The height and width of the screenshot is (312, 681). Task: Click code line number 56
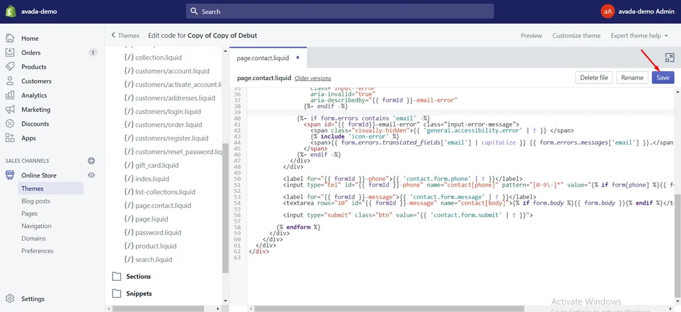click(x=237, y=216)
